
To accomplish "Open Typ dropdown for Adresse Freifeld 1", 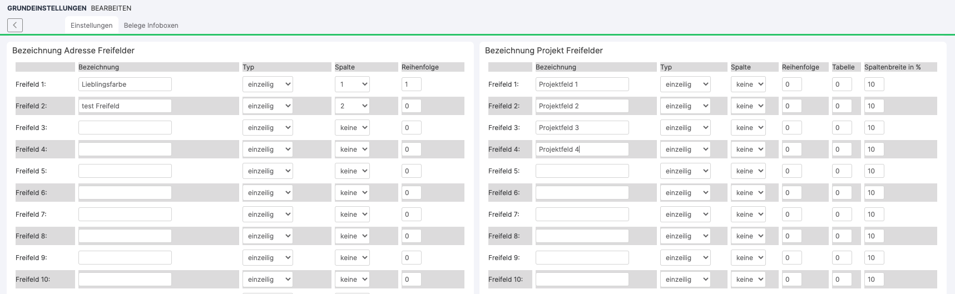I will coord(268,84).
